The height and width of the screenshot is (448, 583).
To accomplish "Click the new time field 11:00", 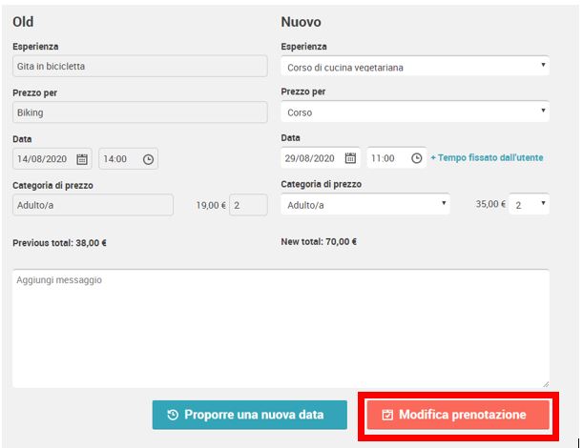I will coord(396,158).
